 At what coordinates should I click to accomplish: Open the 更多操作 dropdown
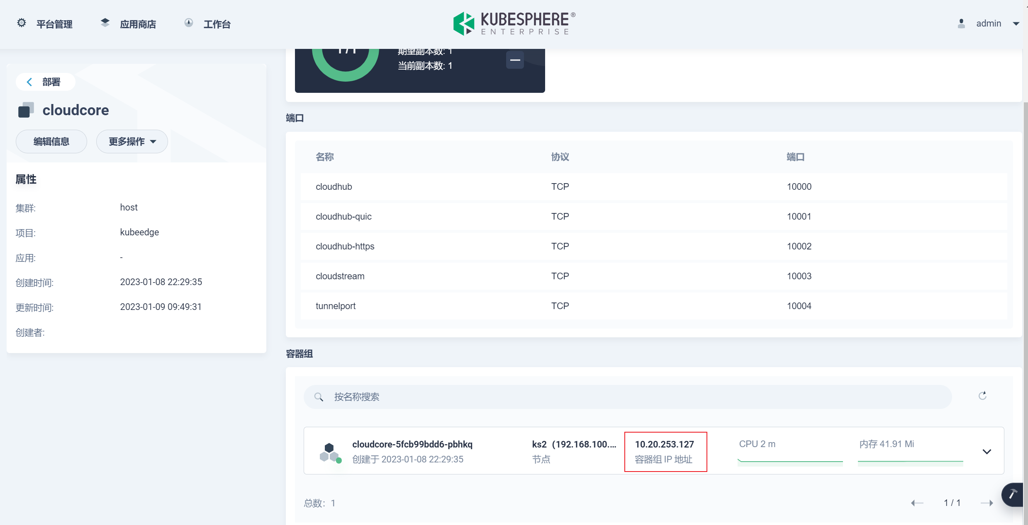132,142
